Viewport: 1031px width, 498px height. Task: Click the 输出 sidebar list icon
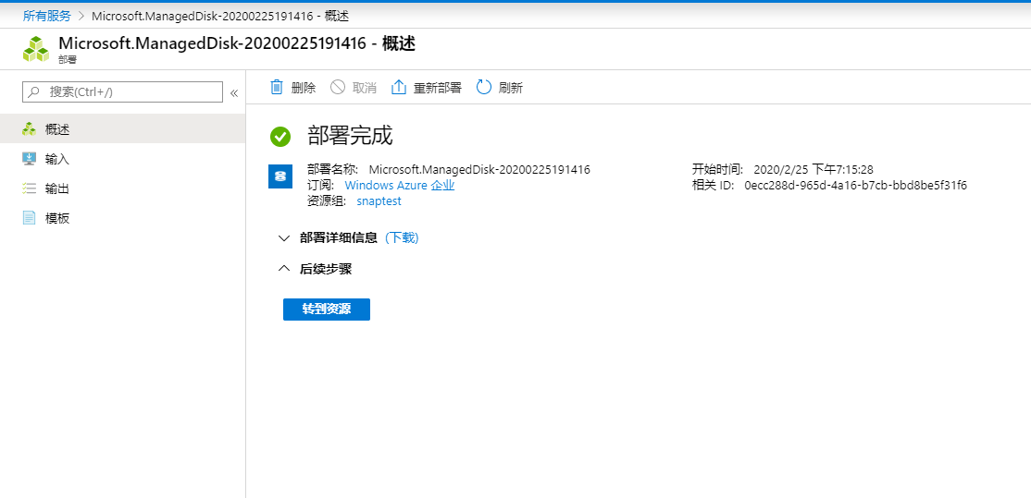pos(29,189)
